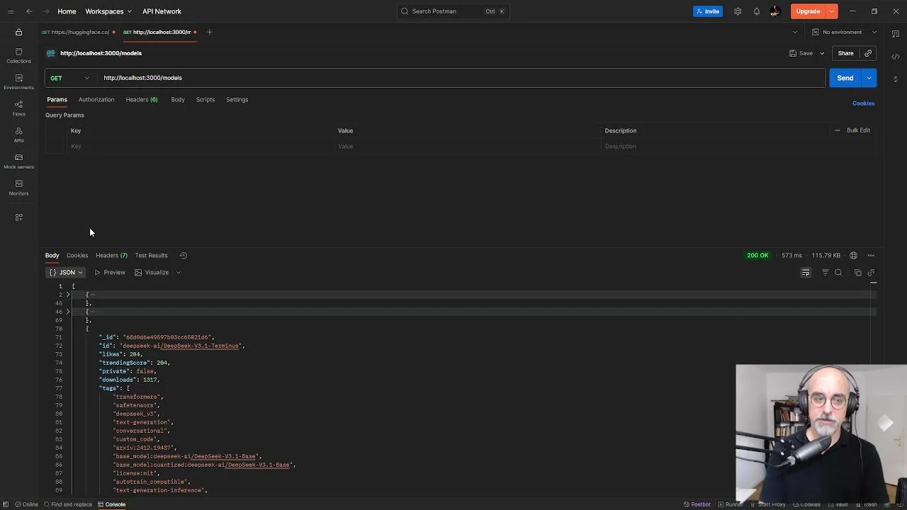The height and width of the screenshot is (510, 907).
Task: Open the Monitors sidebar panel
Action: coord(18,188)
